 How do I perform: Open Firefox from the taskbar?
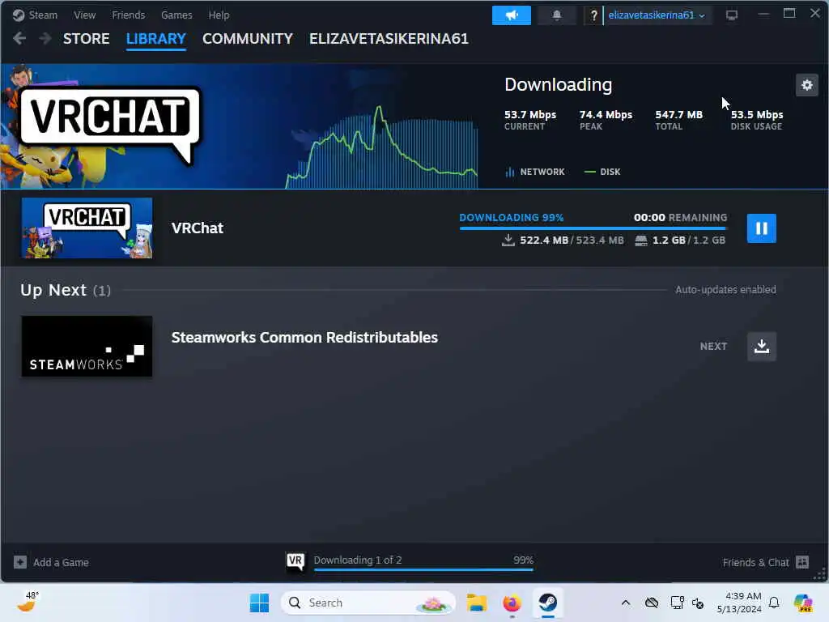tap(512, 603)
